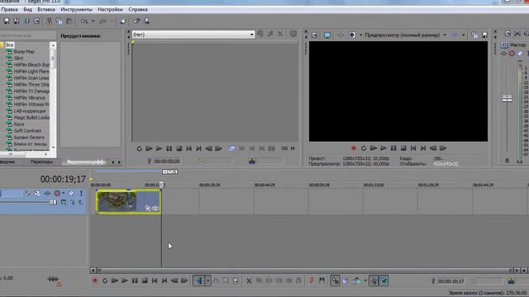Screen dimensions: 529x297
Task: Click the trimmer remove media X icon
Action: pyautogui.click(x=280, y=34)
